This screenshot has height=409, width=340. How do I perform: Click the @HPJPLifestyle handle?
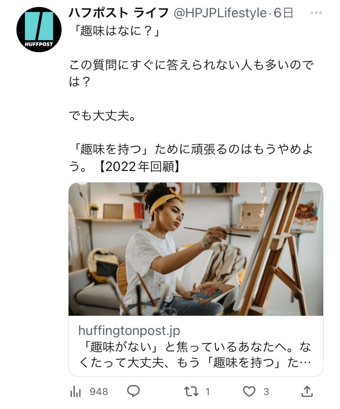[220, 13]
